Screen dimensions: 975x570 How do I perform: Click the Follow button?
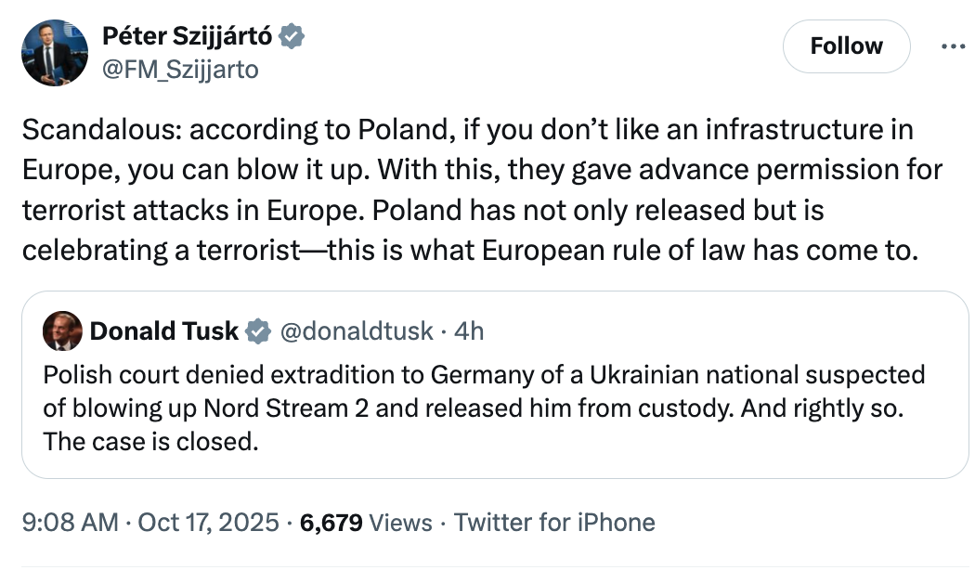pos(846,46)
